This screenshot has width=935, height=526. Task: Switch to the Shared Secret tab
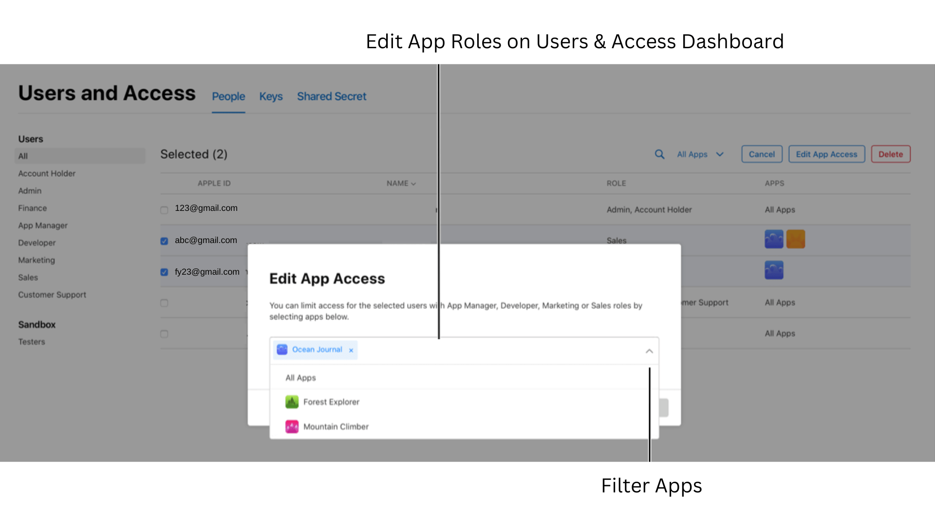pos(332,96)
